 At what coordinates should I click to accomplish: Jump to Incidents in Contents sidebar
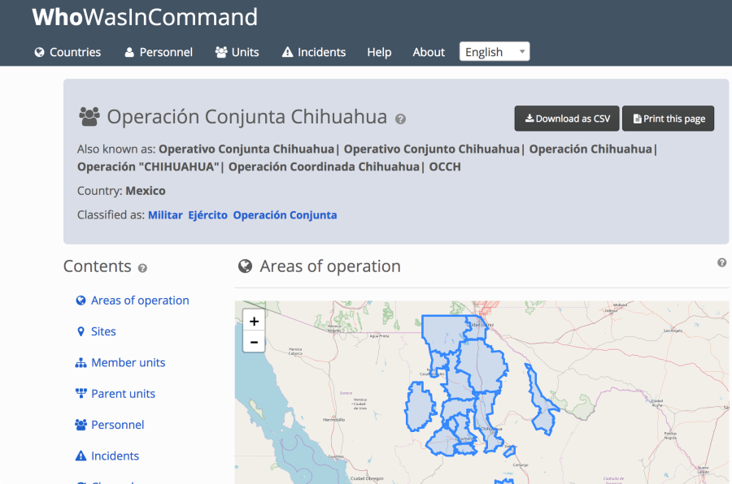click(115, 456)
